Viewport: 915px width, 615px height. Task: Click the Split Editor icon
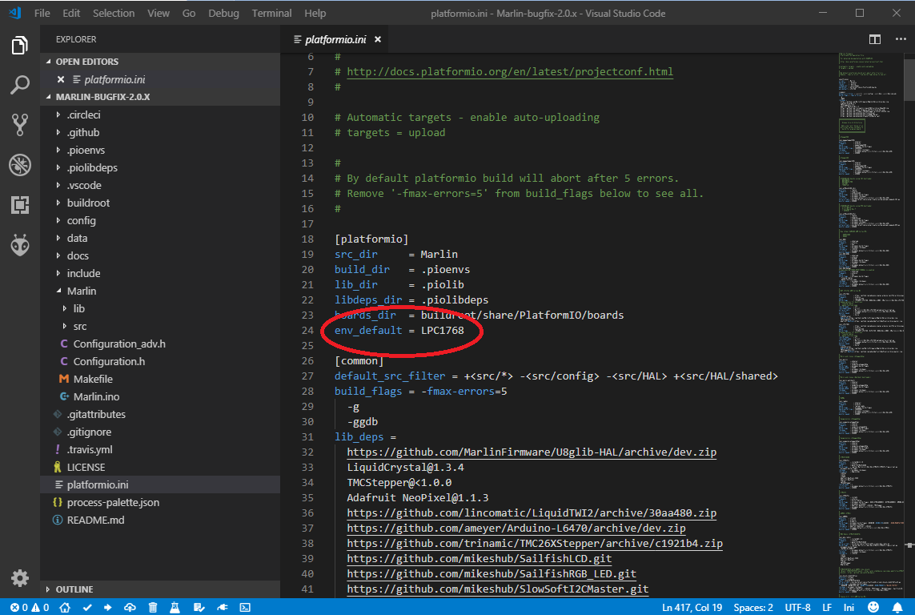point(875,39)
